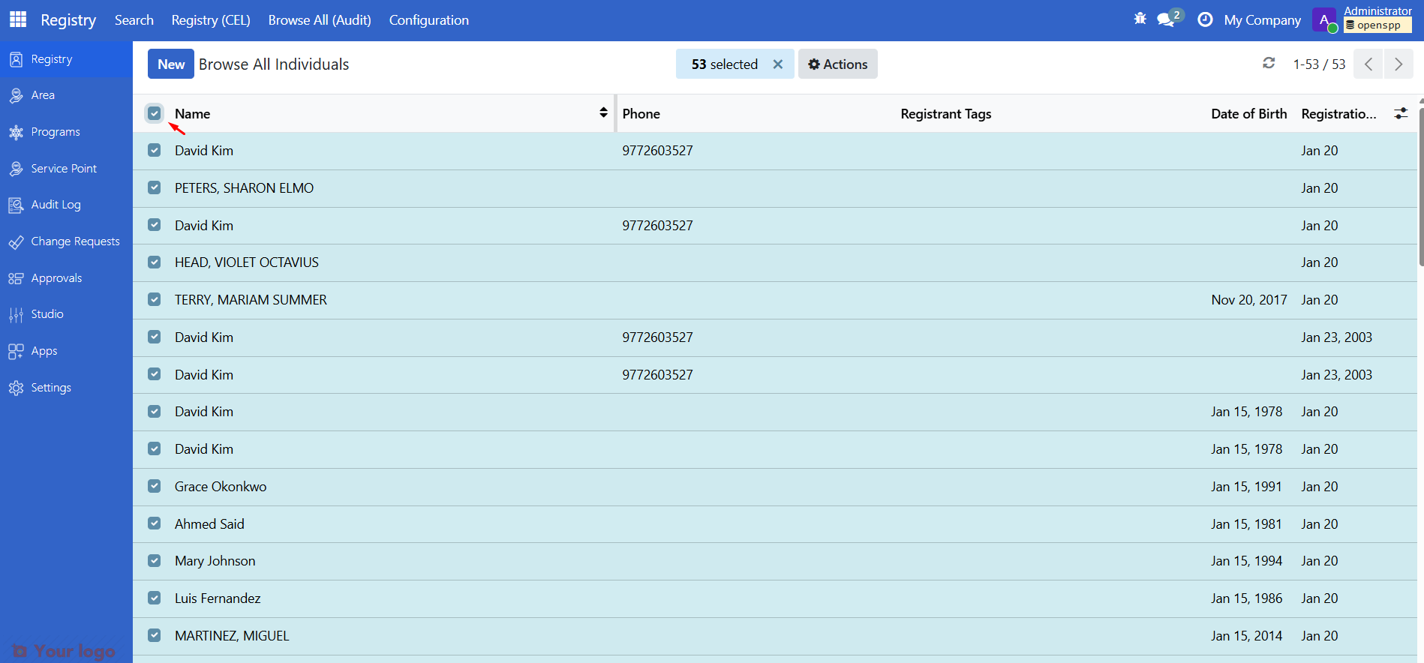Open the Ahmed Said record
Screen dimensions: 1424x663
(x=209, y=524)
